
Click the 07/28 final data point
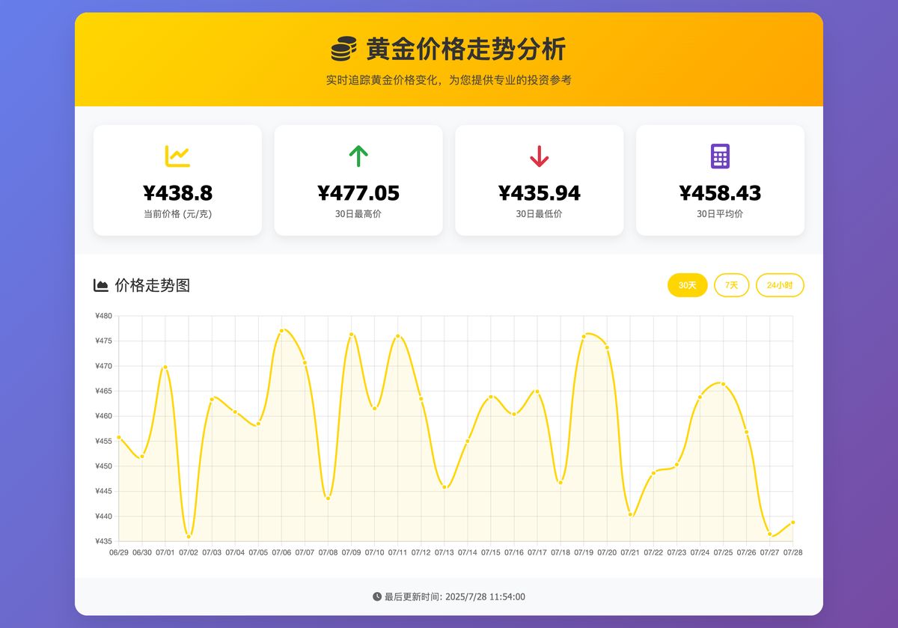(792, 522)
